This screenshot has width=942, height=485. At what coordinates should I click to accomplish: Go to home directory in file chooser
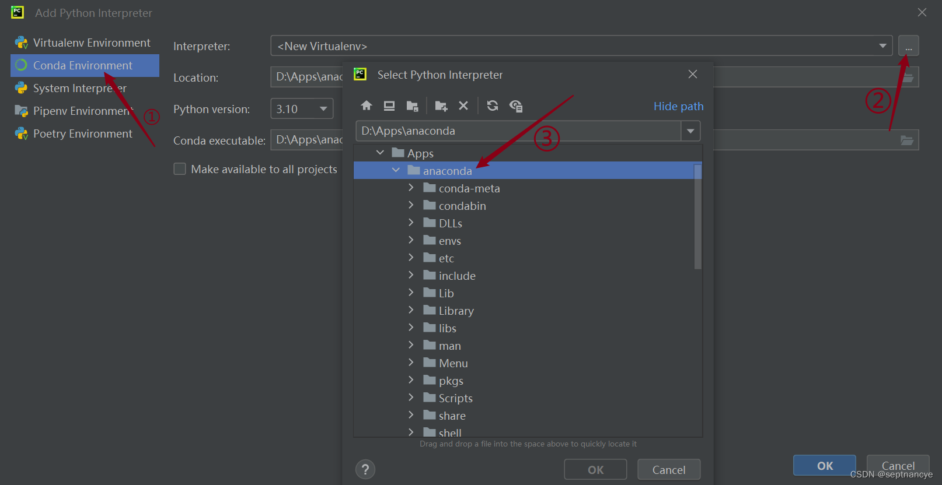(367, 106)
